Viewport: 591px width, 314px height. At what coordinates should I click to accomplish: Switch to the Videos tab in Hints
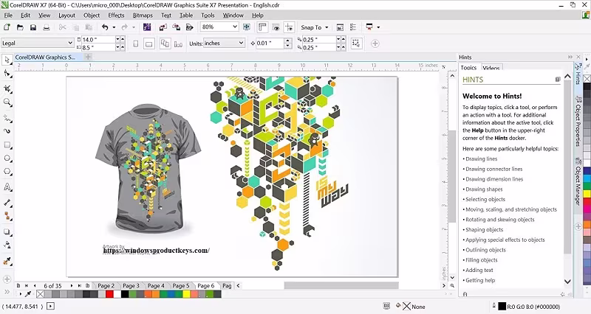pyautogui.click(x=491, y=68)
